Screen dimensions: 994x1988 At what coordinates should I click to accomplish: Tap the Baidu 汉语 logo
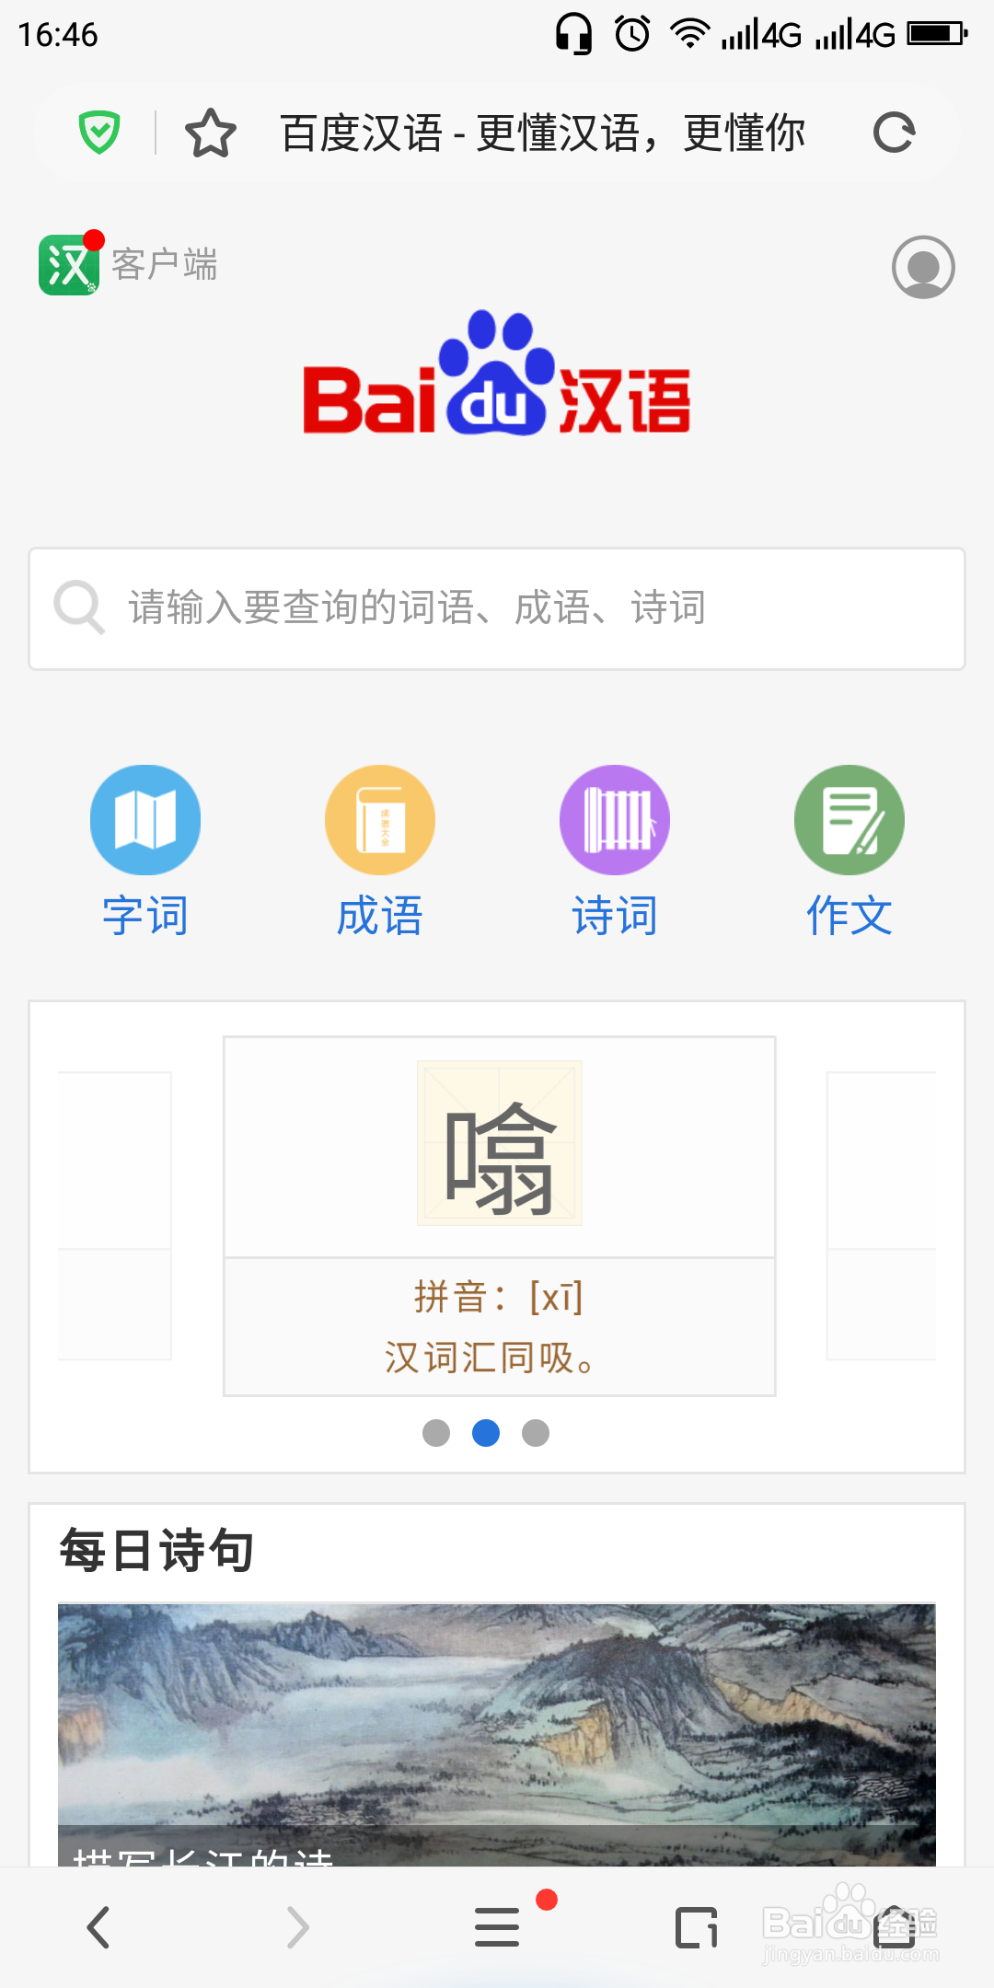(x=497, y=374)
